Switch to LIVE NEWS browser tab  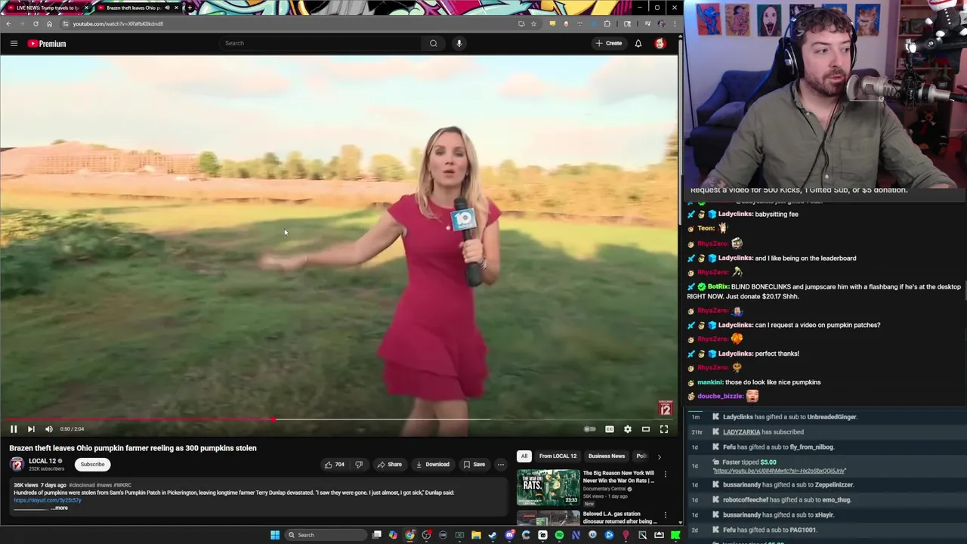tap(47, 8)
